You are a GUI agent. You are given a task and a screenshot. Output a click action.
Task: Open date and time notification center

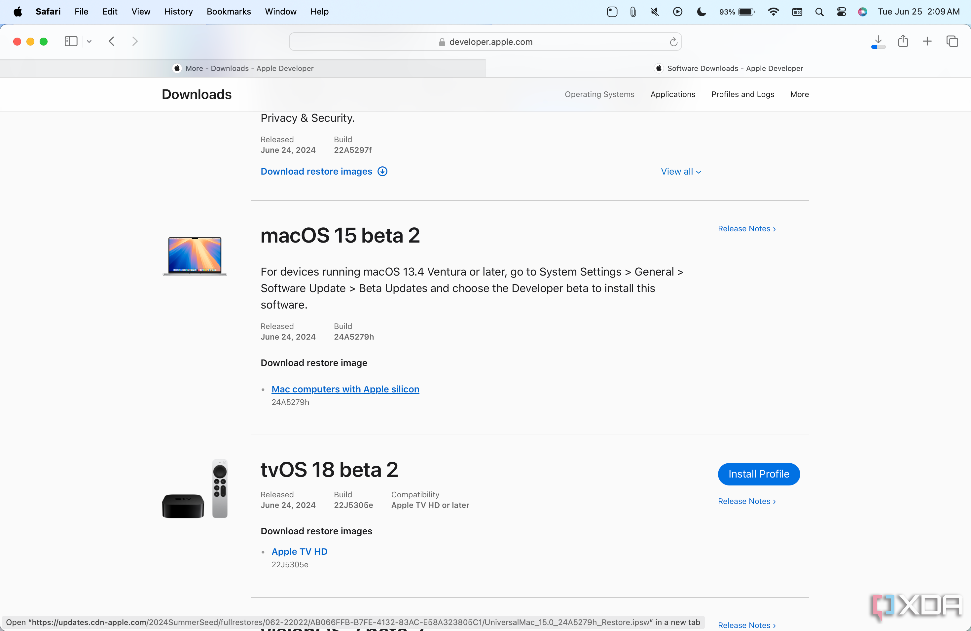click(918, 12)
